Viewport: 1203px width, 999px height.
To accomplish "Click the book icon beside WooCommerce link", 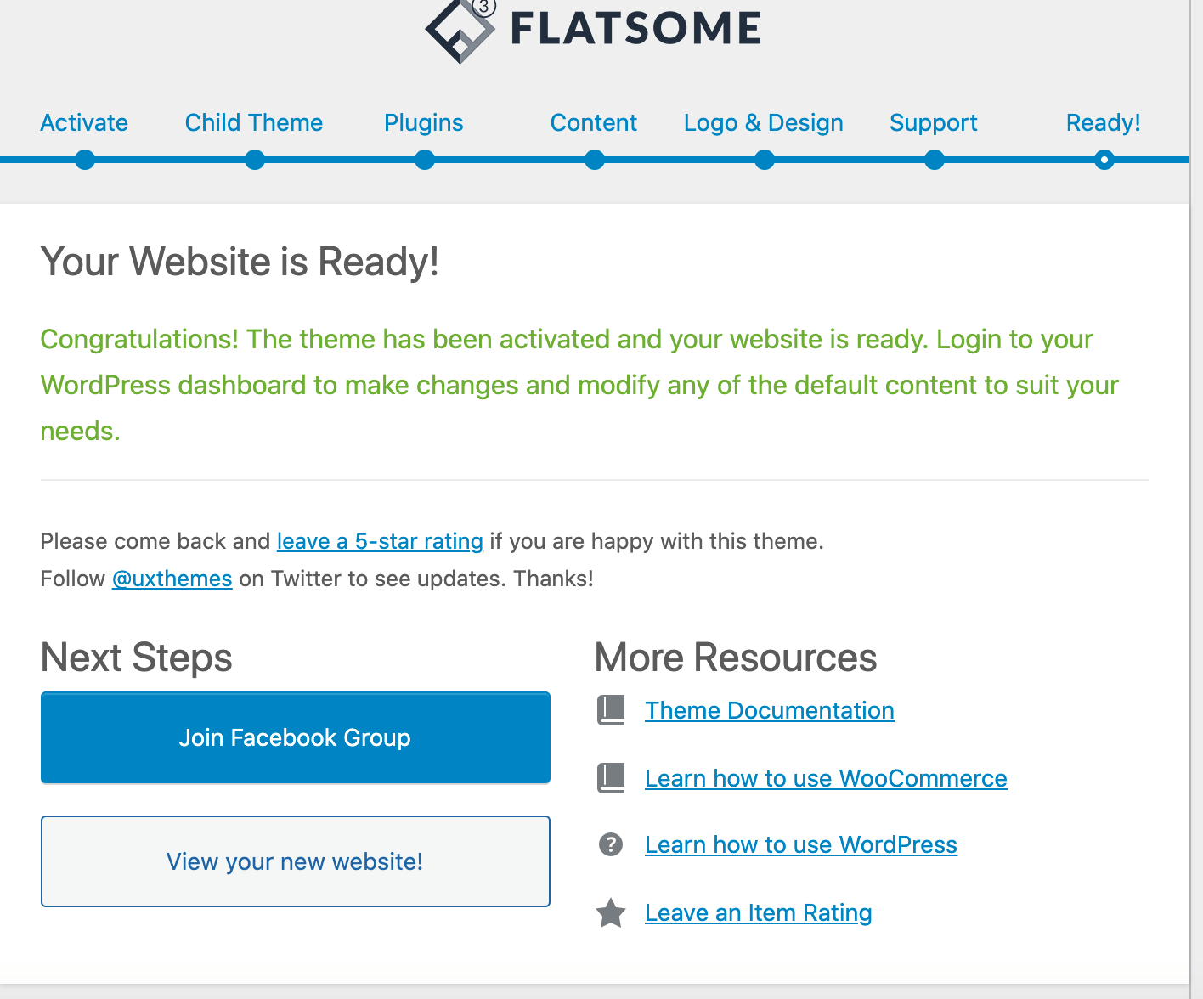I will coord(611,778).
